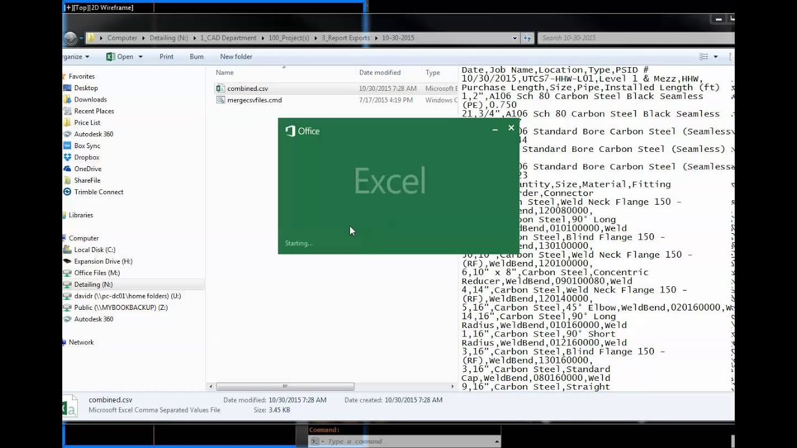Minimize the Excel splash screen
Screen dimensions: 797x448
495,129
